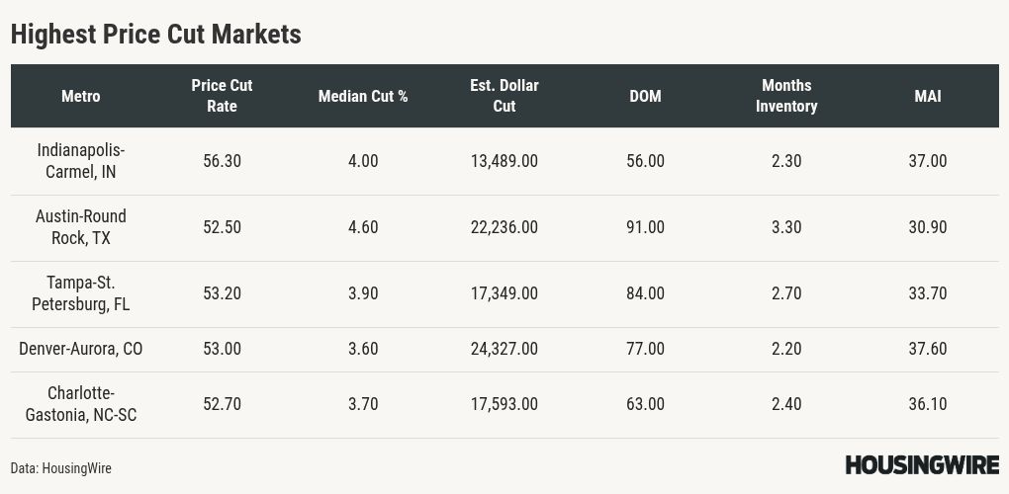Click Indianapolis price cut rate 56.30

coord(222,161)
